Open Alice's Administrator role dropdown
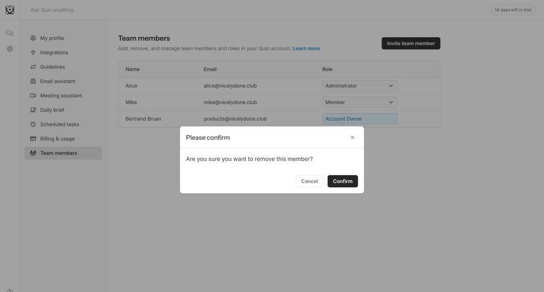 tap(359, 86)
